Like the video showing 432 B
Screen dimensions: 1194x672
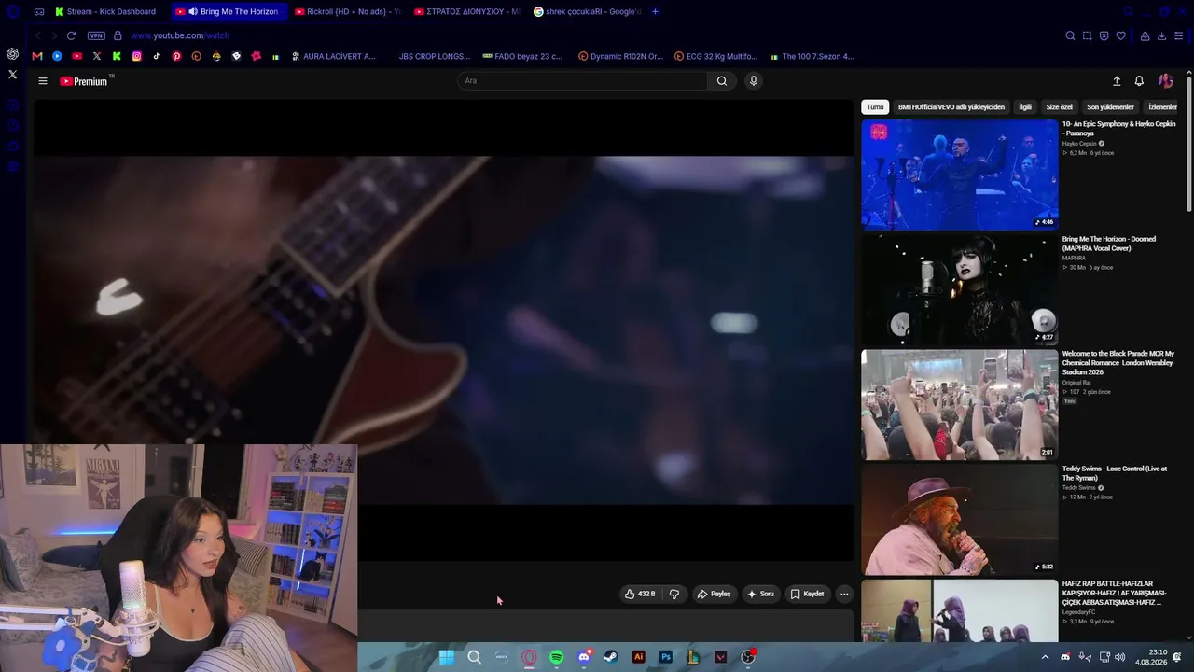pyautogui.click(x=640, y=594)
